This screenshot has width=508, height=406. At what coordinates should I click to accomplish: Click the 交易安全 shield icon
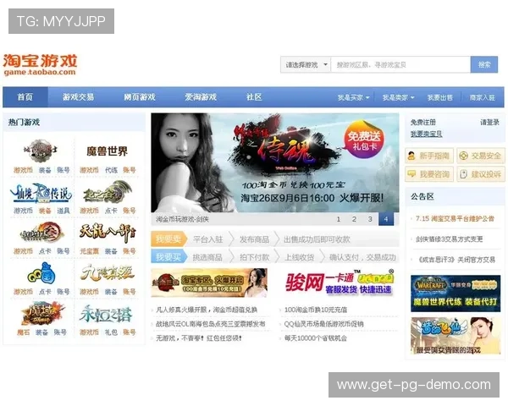tap(464, 156)
